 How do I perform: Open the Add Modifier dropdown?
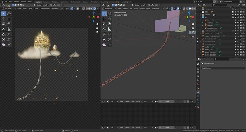coord(223,68)
